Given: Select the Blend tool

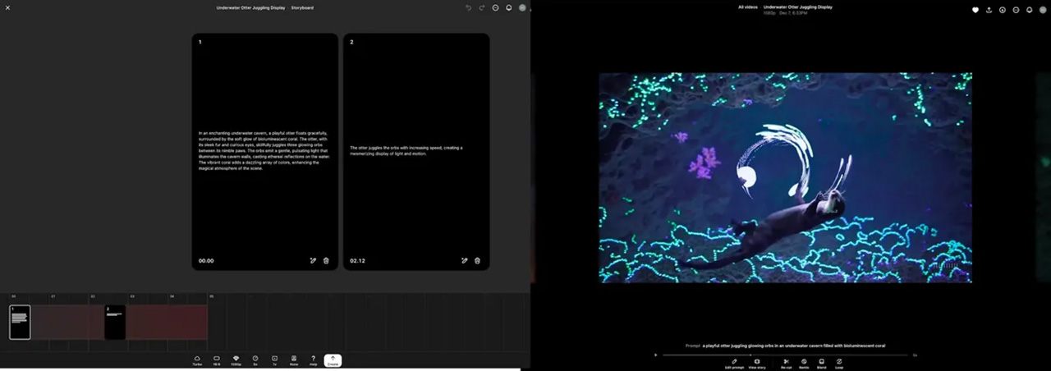Looking at the screenshot, I should tap(822, 361).
